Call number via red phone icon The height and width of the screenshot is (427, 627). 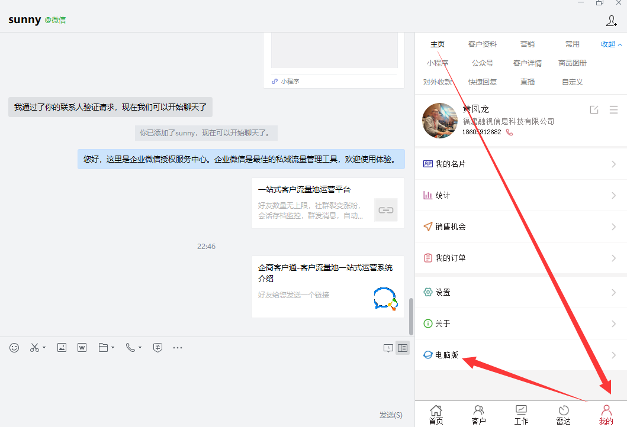(x=509, y=132)
